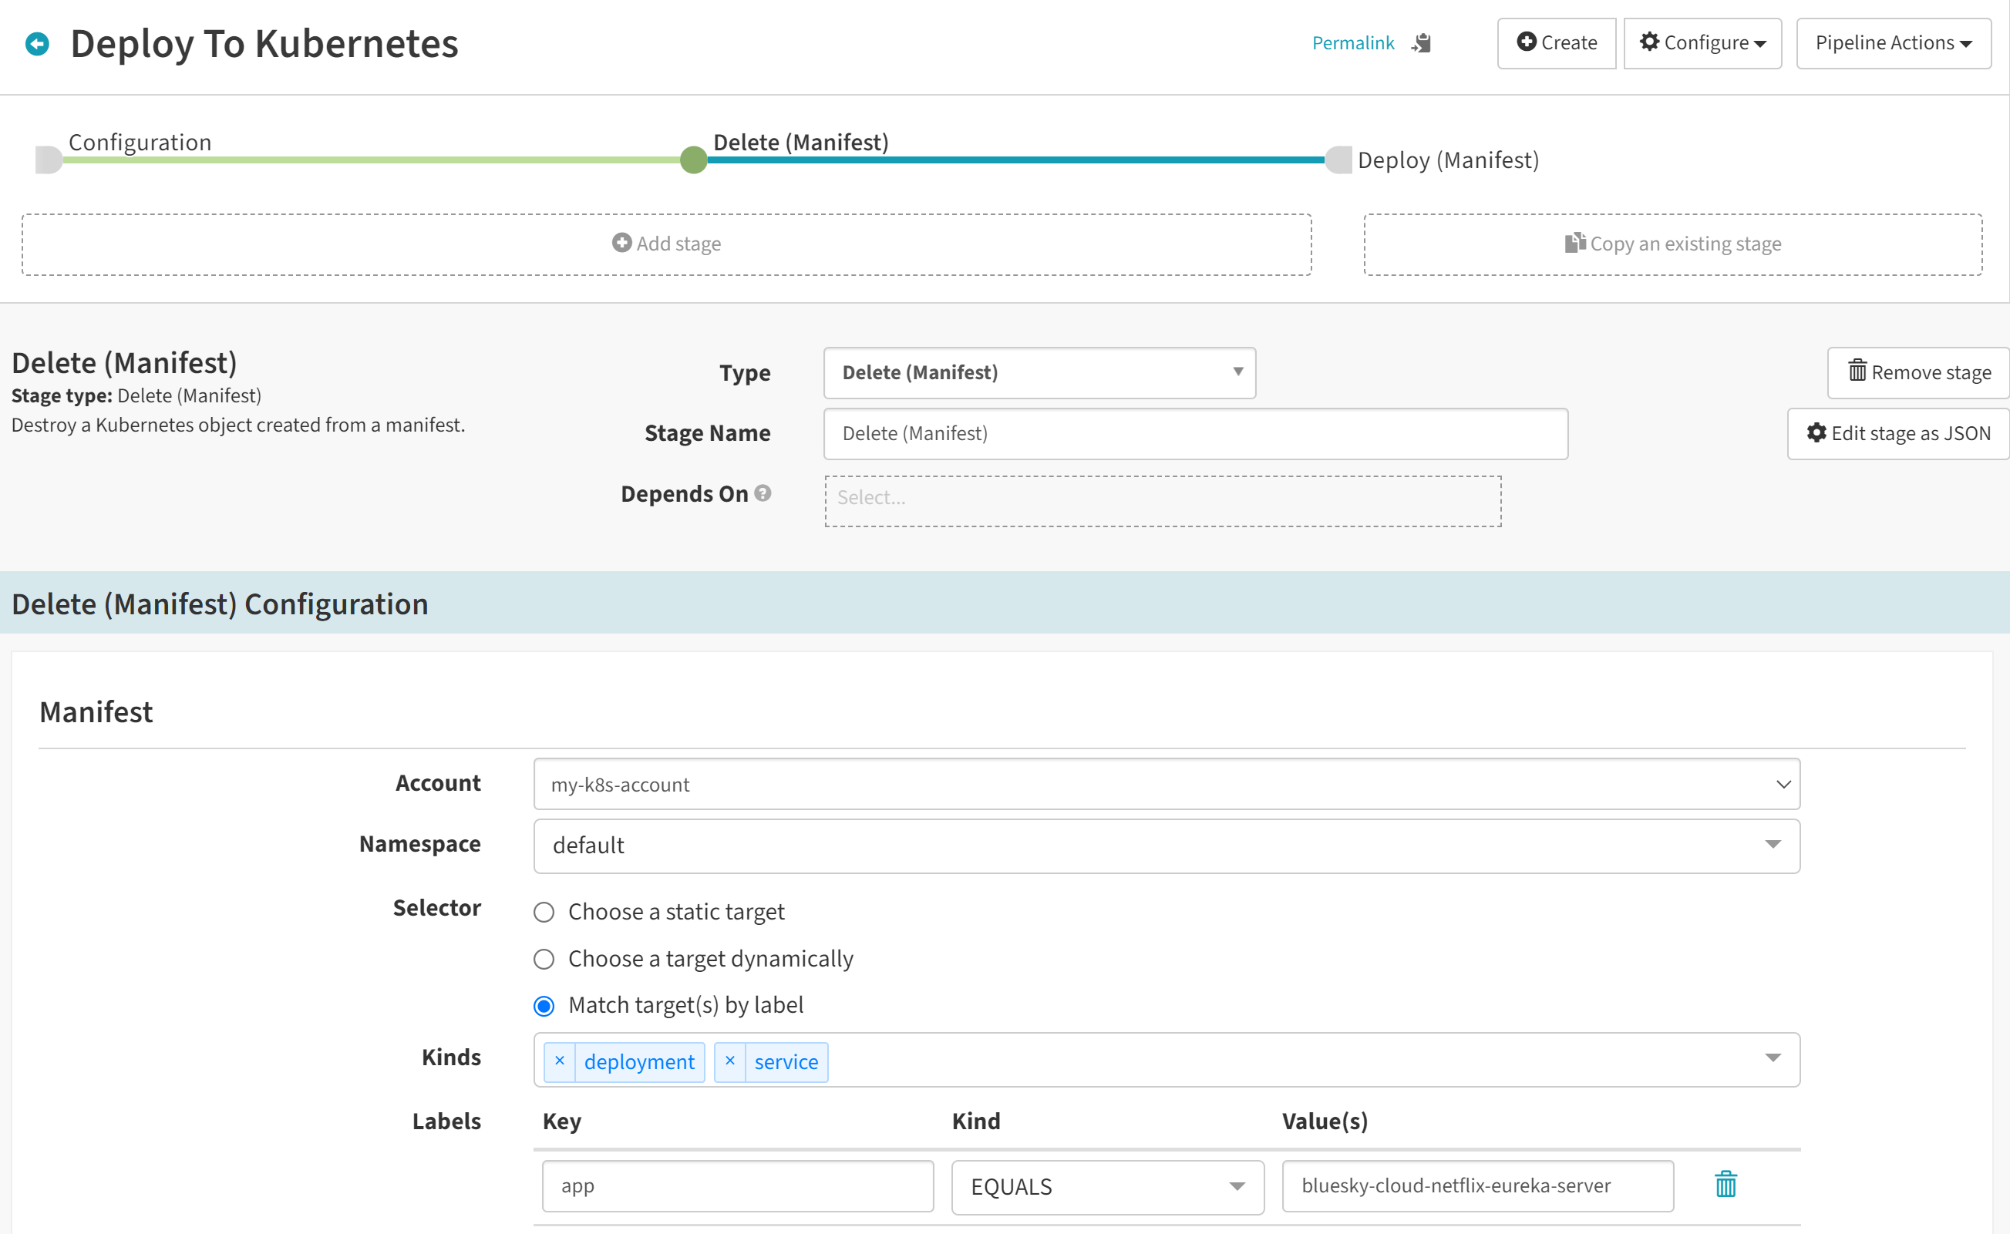The image size is (2010, 1234).
Task: Click the Remove stage trash button
Action: point(1918,372)
